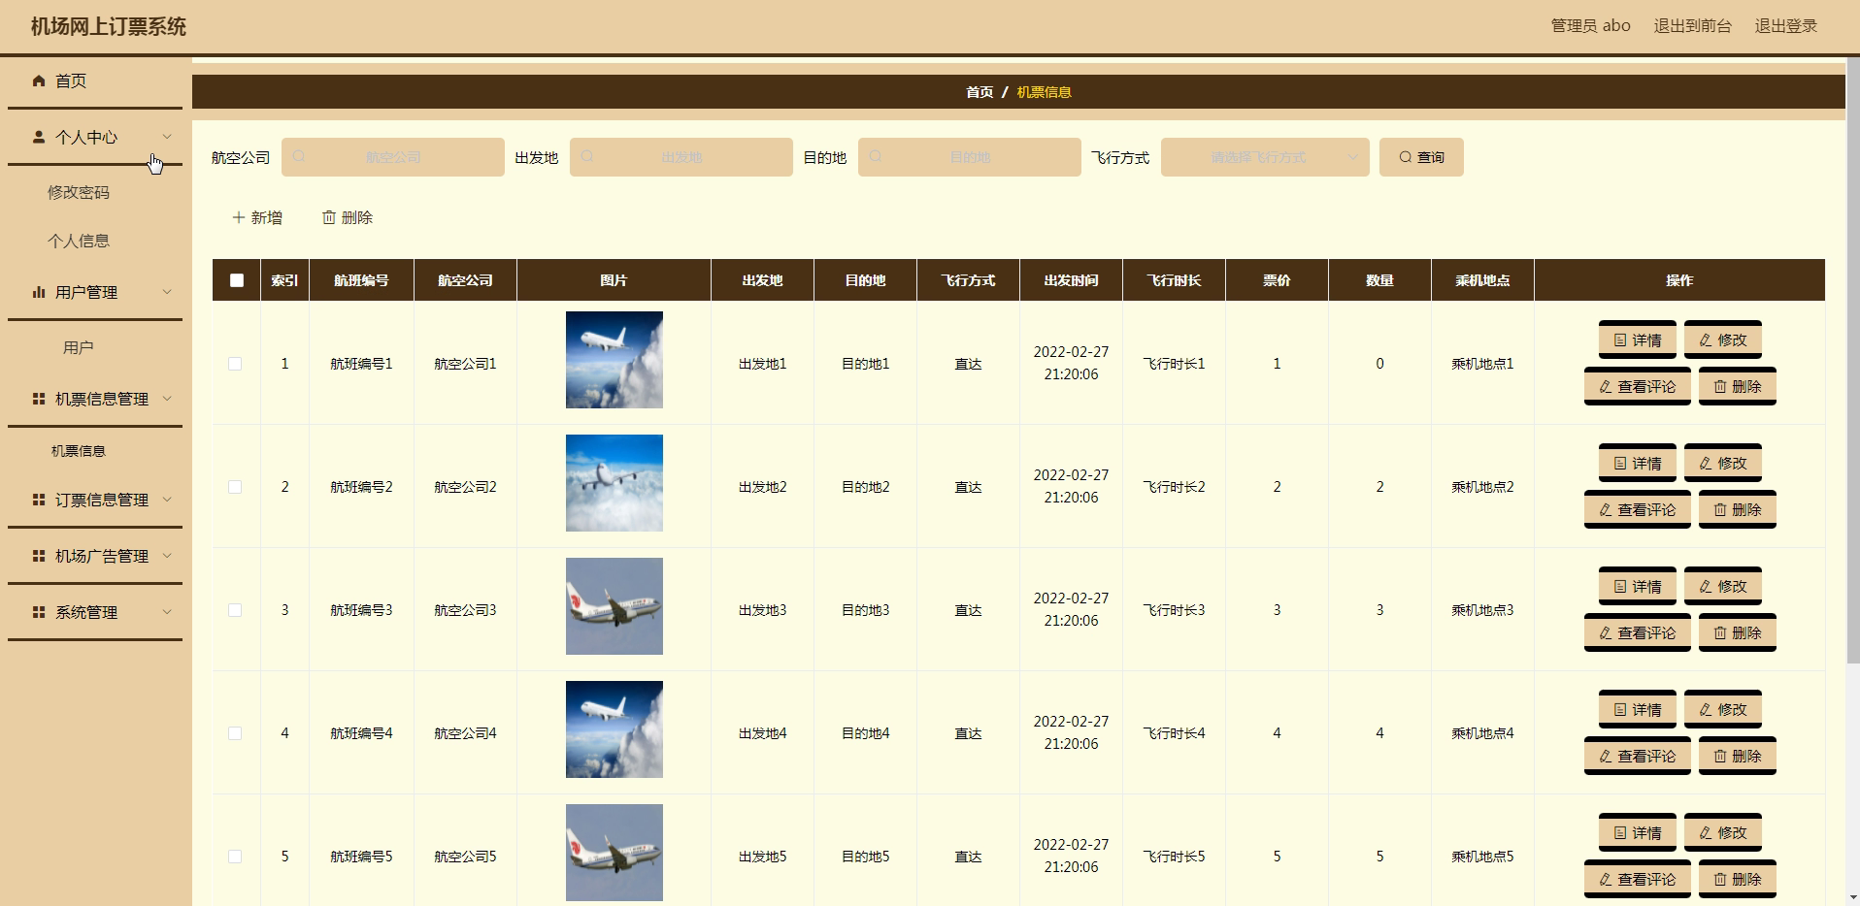Delete row 航班编号3
The width and height of the screenshot is (1860, 906).
pyautogui.click(x=1738, y=632)
